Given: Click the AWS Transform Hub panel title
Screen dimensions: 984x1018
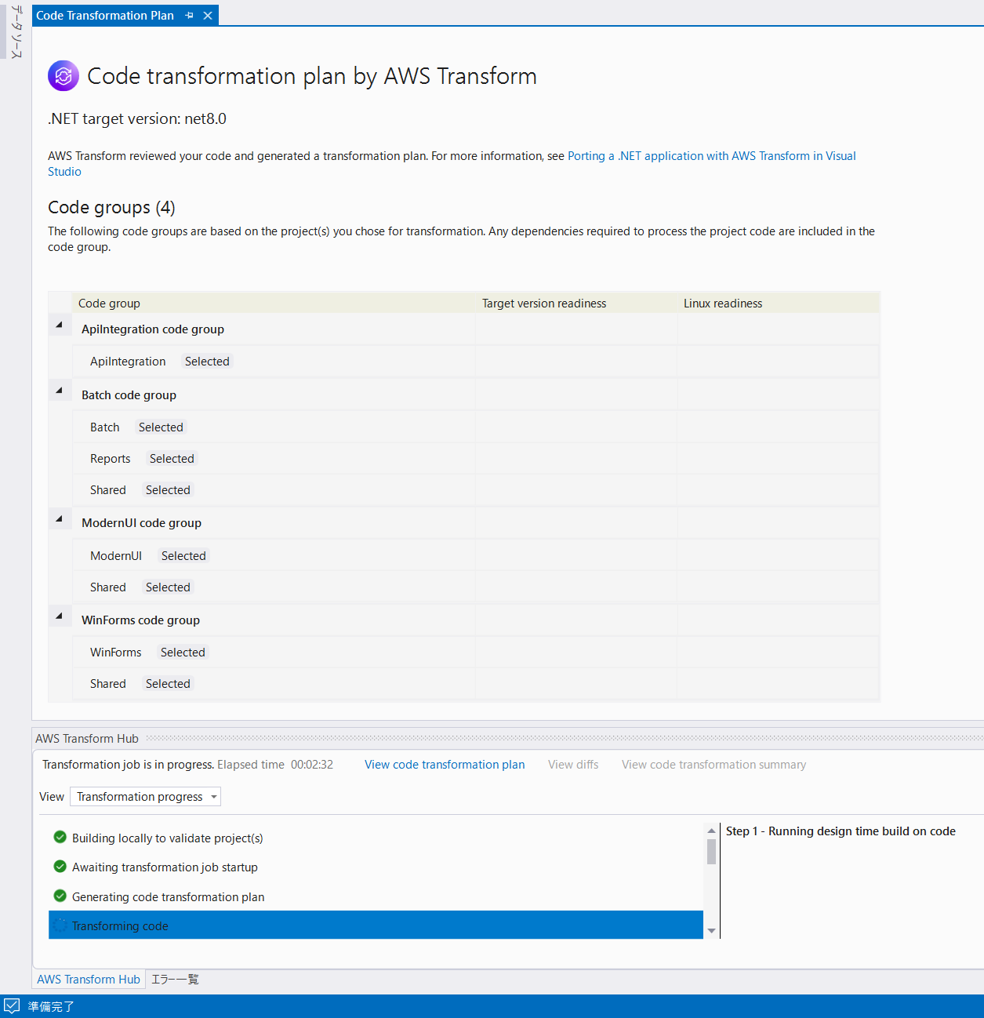Looking at the screenshot, I should tap(87, 739).
